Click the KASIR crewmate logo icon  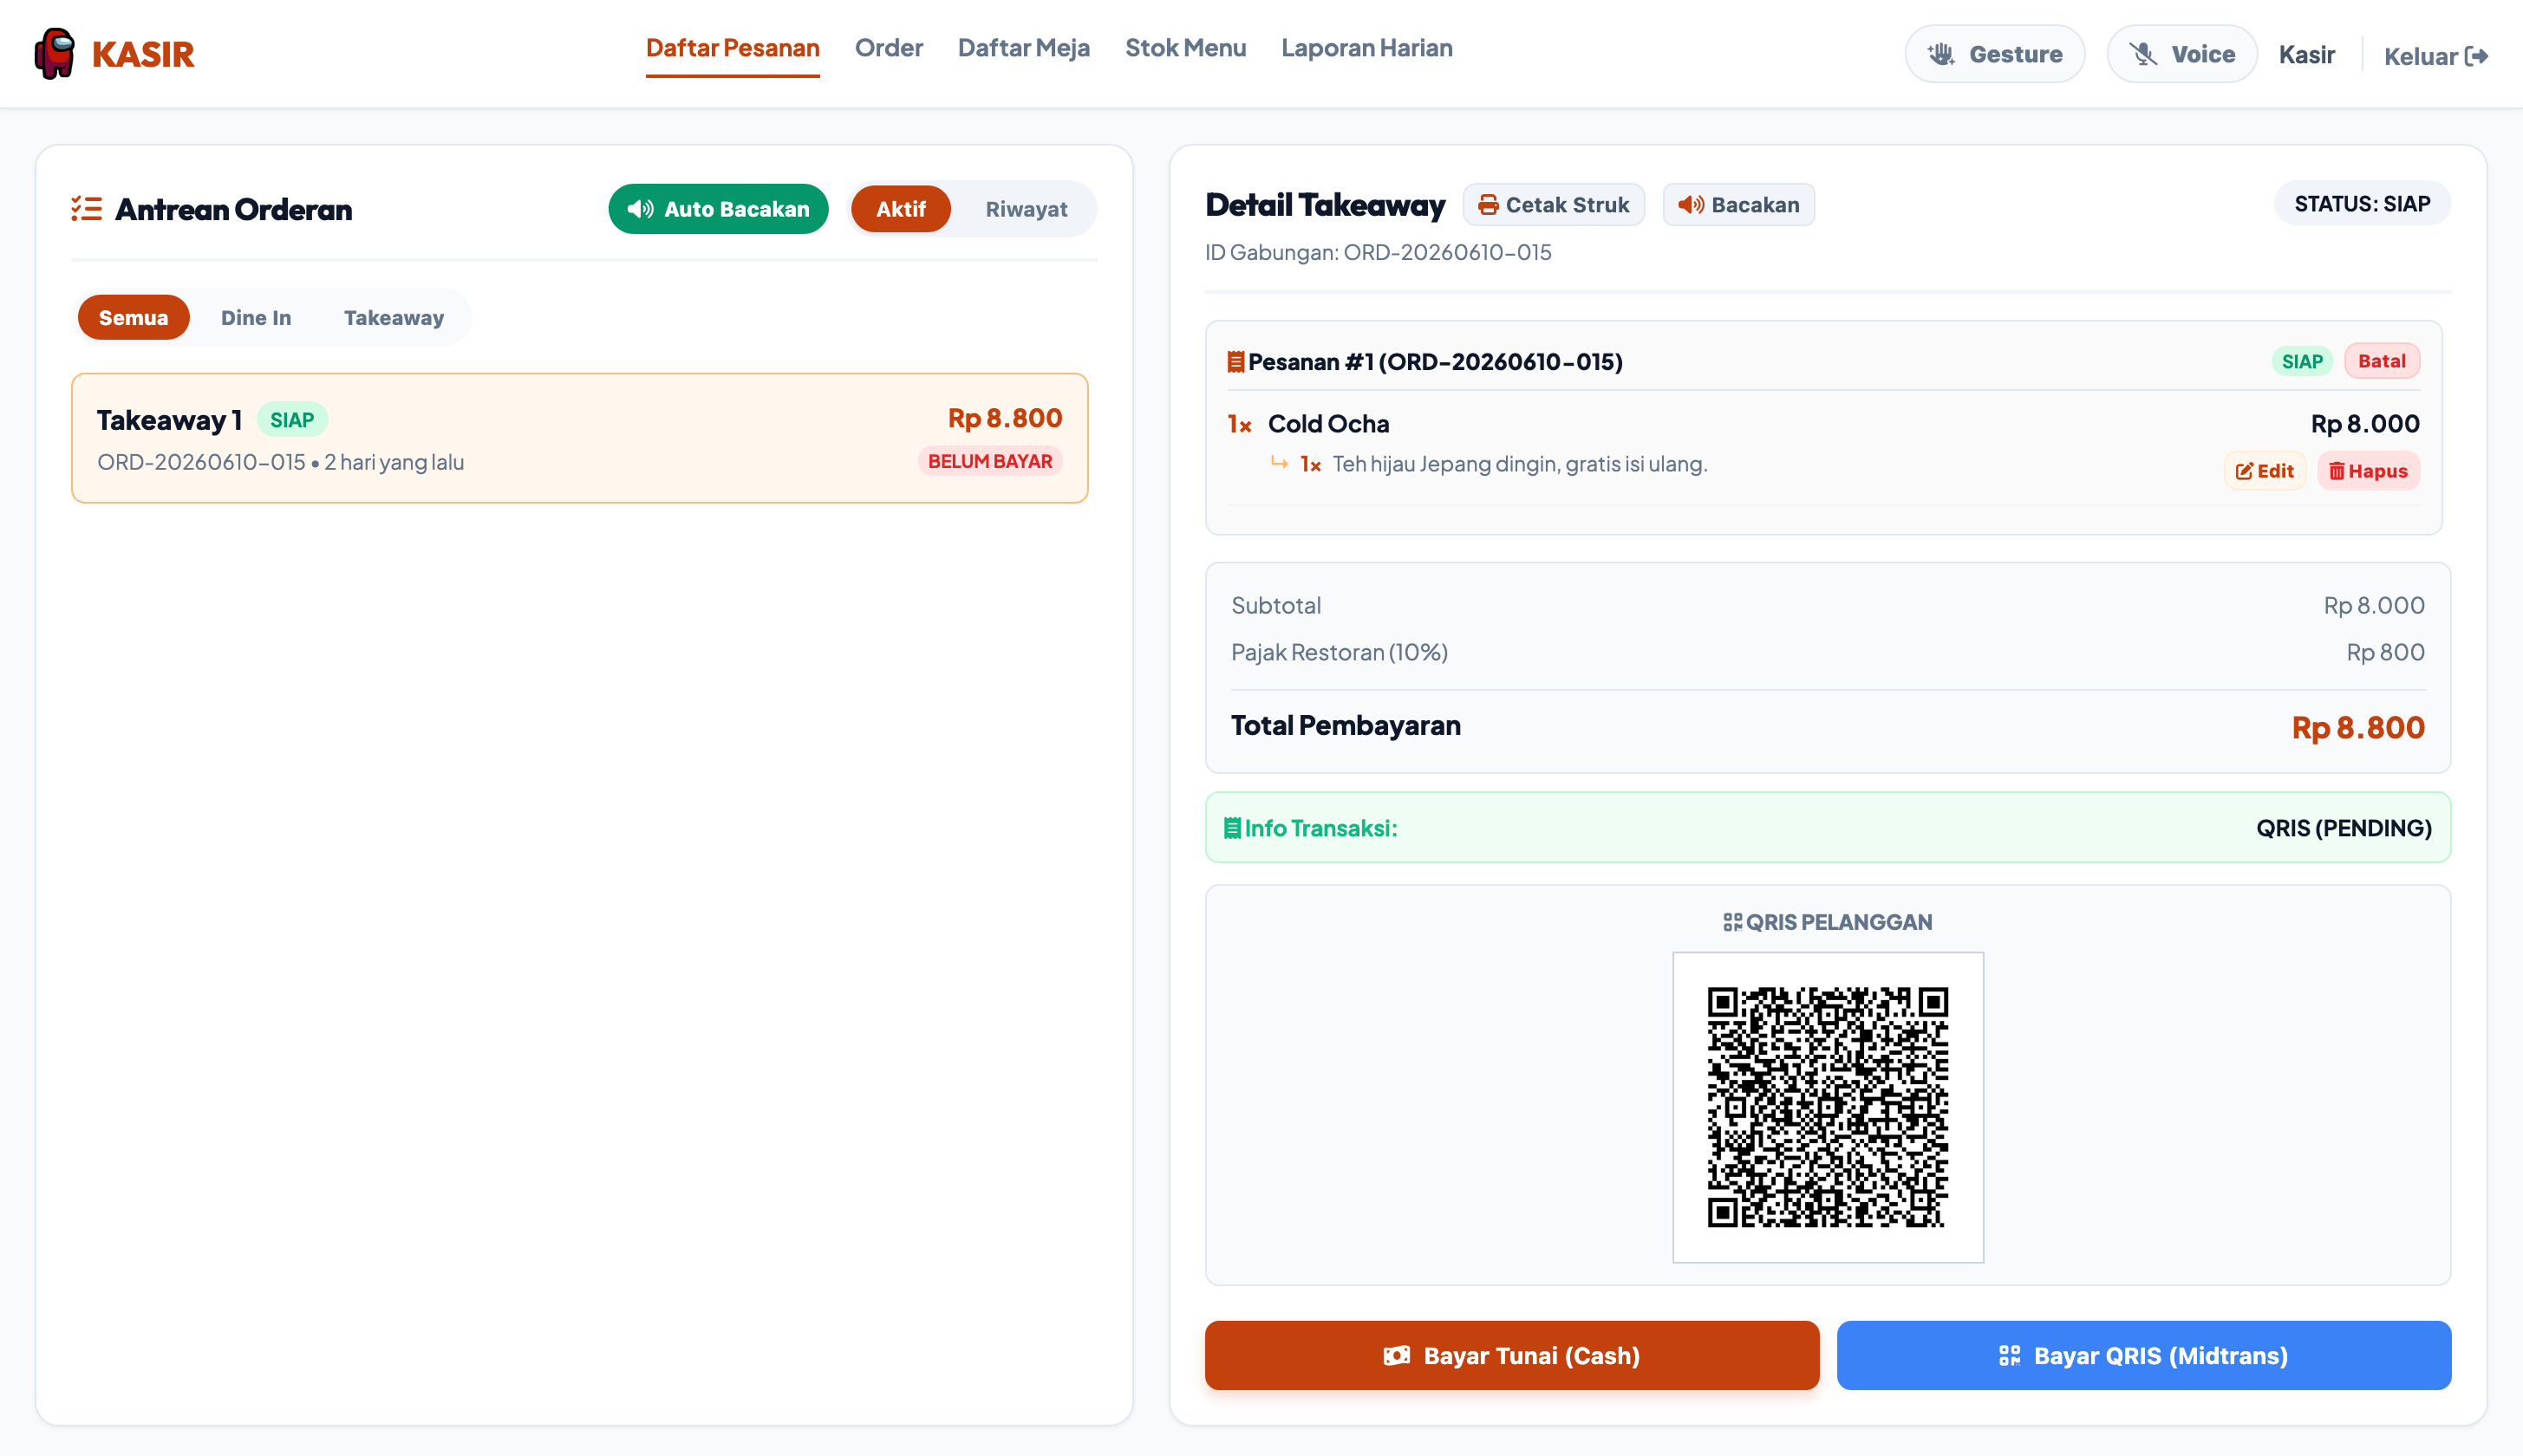pyautogui.click(x=55, y=53)
